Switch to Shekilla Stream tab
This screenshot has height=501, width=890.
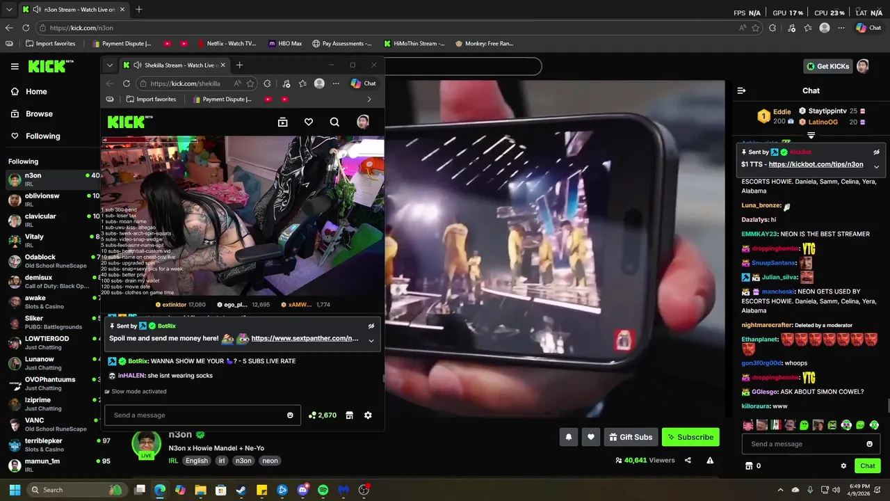point(174,65)
